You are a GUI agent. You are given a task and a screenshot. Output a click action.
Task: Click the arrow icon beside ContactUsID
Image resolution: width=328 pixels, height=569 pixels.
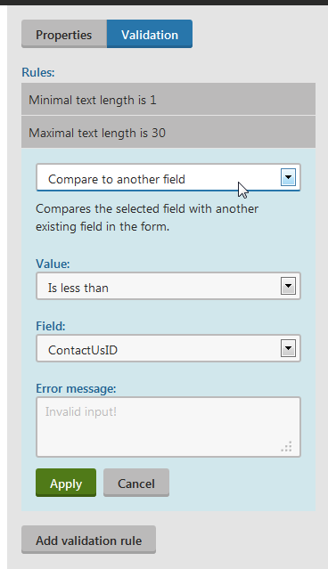(x=288, y=348)
